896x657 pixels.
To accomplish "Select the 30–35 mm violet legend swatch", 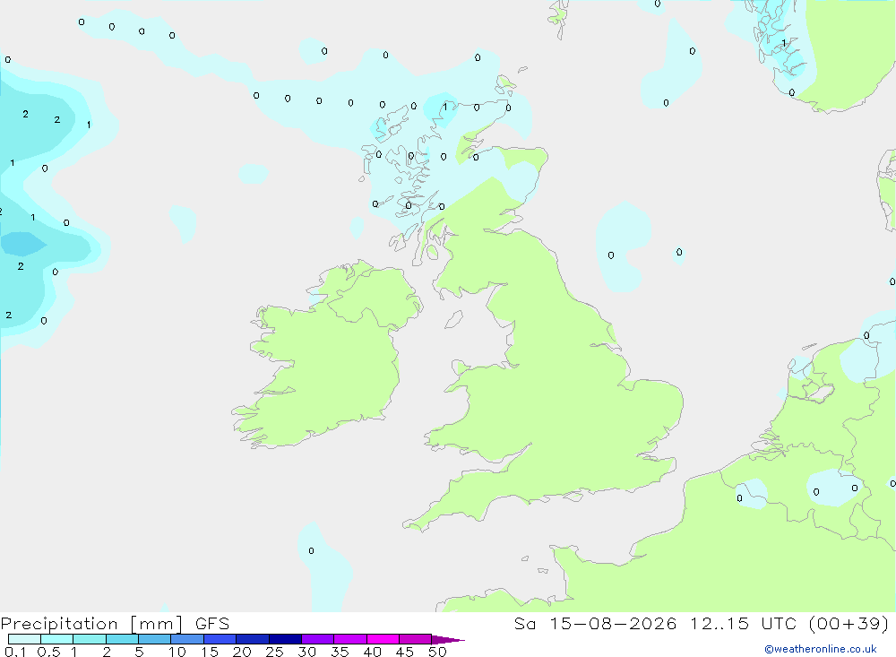I will coord(317,639).
